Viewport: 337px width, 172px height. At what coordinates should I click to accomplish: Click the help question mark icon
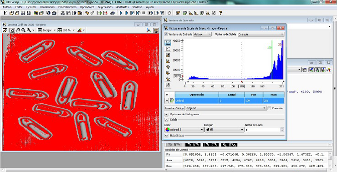coord(220,13)
